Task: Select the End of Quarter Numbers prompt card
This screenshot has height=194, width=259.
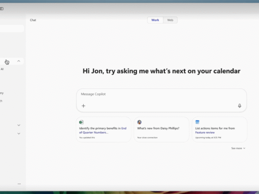Action: (104, 129)
